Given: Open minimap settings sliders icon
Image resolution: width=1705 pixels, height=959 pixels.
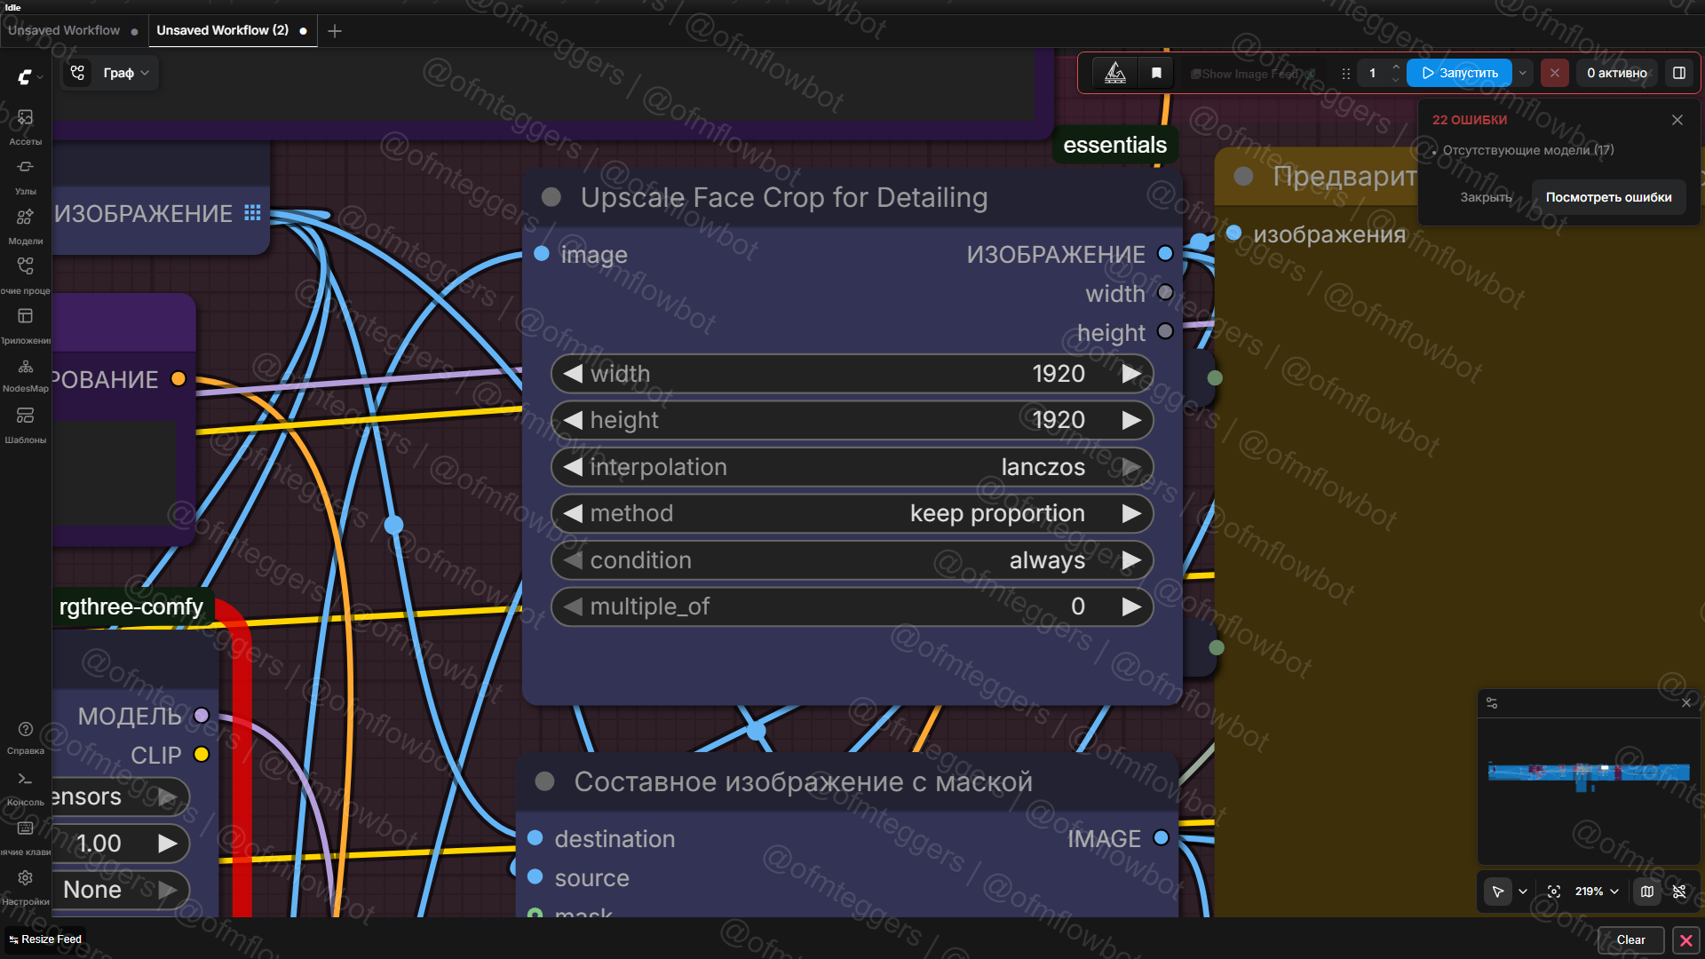Looking at the screenshot, I should [1492, 703].
